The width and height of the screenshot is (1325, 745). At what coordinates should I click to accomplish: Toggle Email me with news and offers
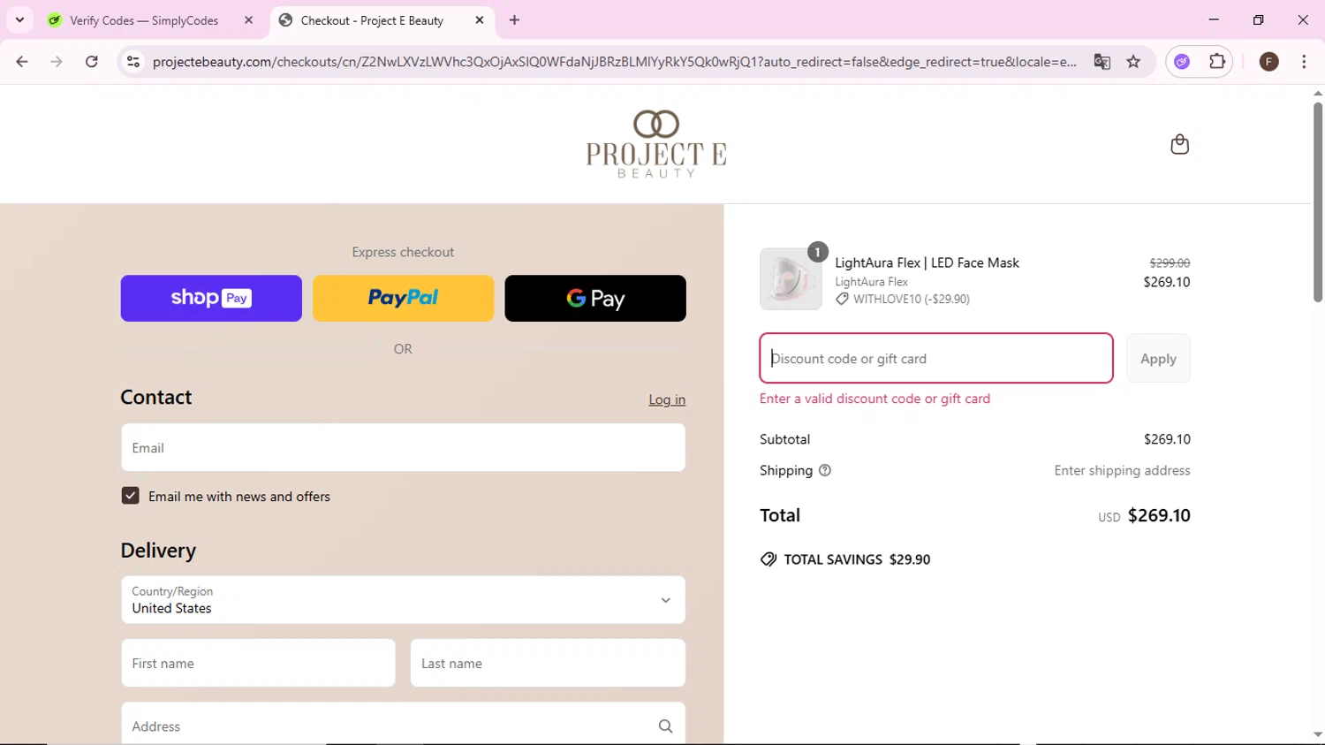click(x=131, y=496)
